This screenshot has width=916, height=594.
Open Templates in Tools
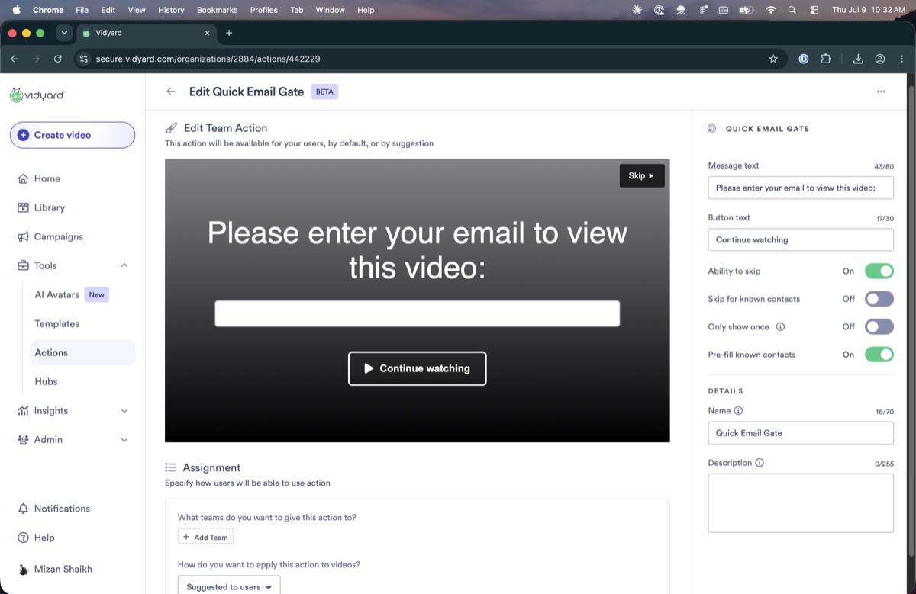click(x=57, y=324)
